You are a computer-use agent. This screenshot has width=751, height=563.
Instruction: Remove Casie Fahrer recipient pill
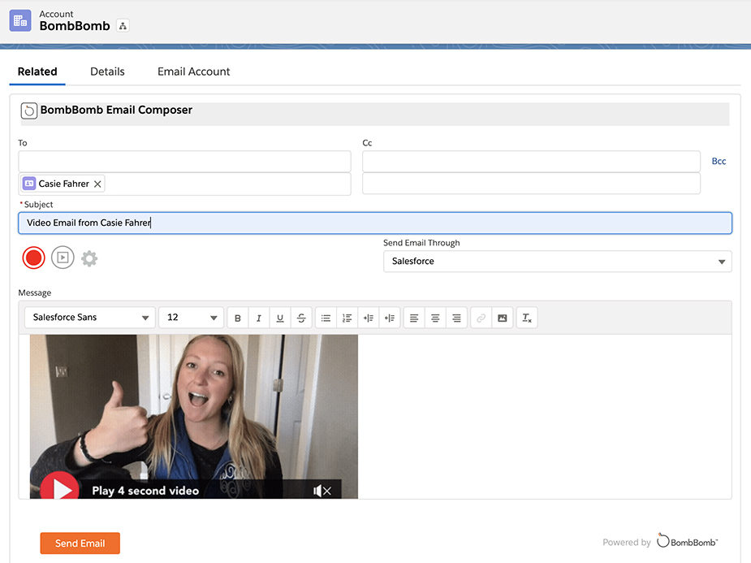click(x=97, y=184)
